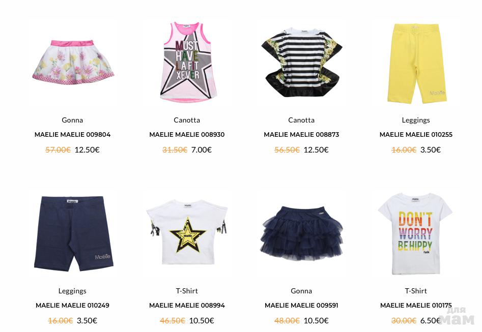Open the Don't Worry Be Hippy T-shirt image

tap(416, 233)
